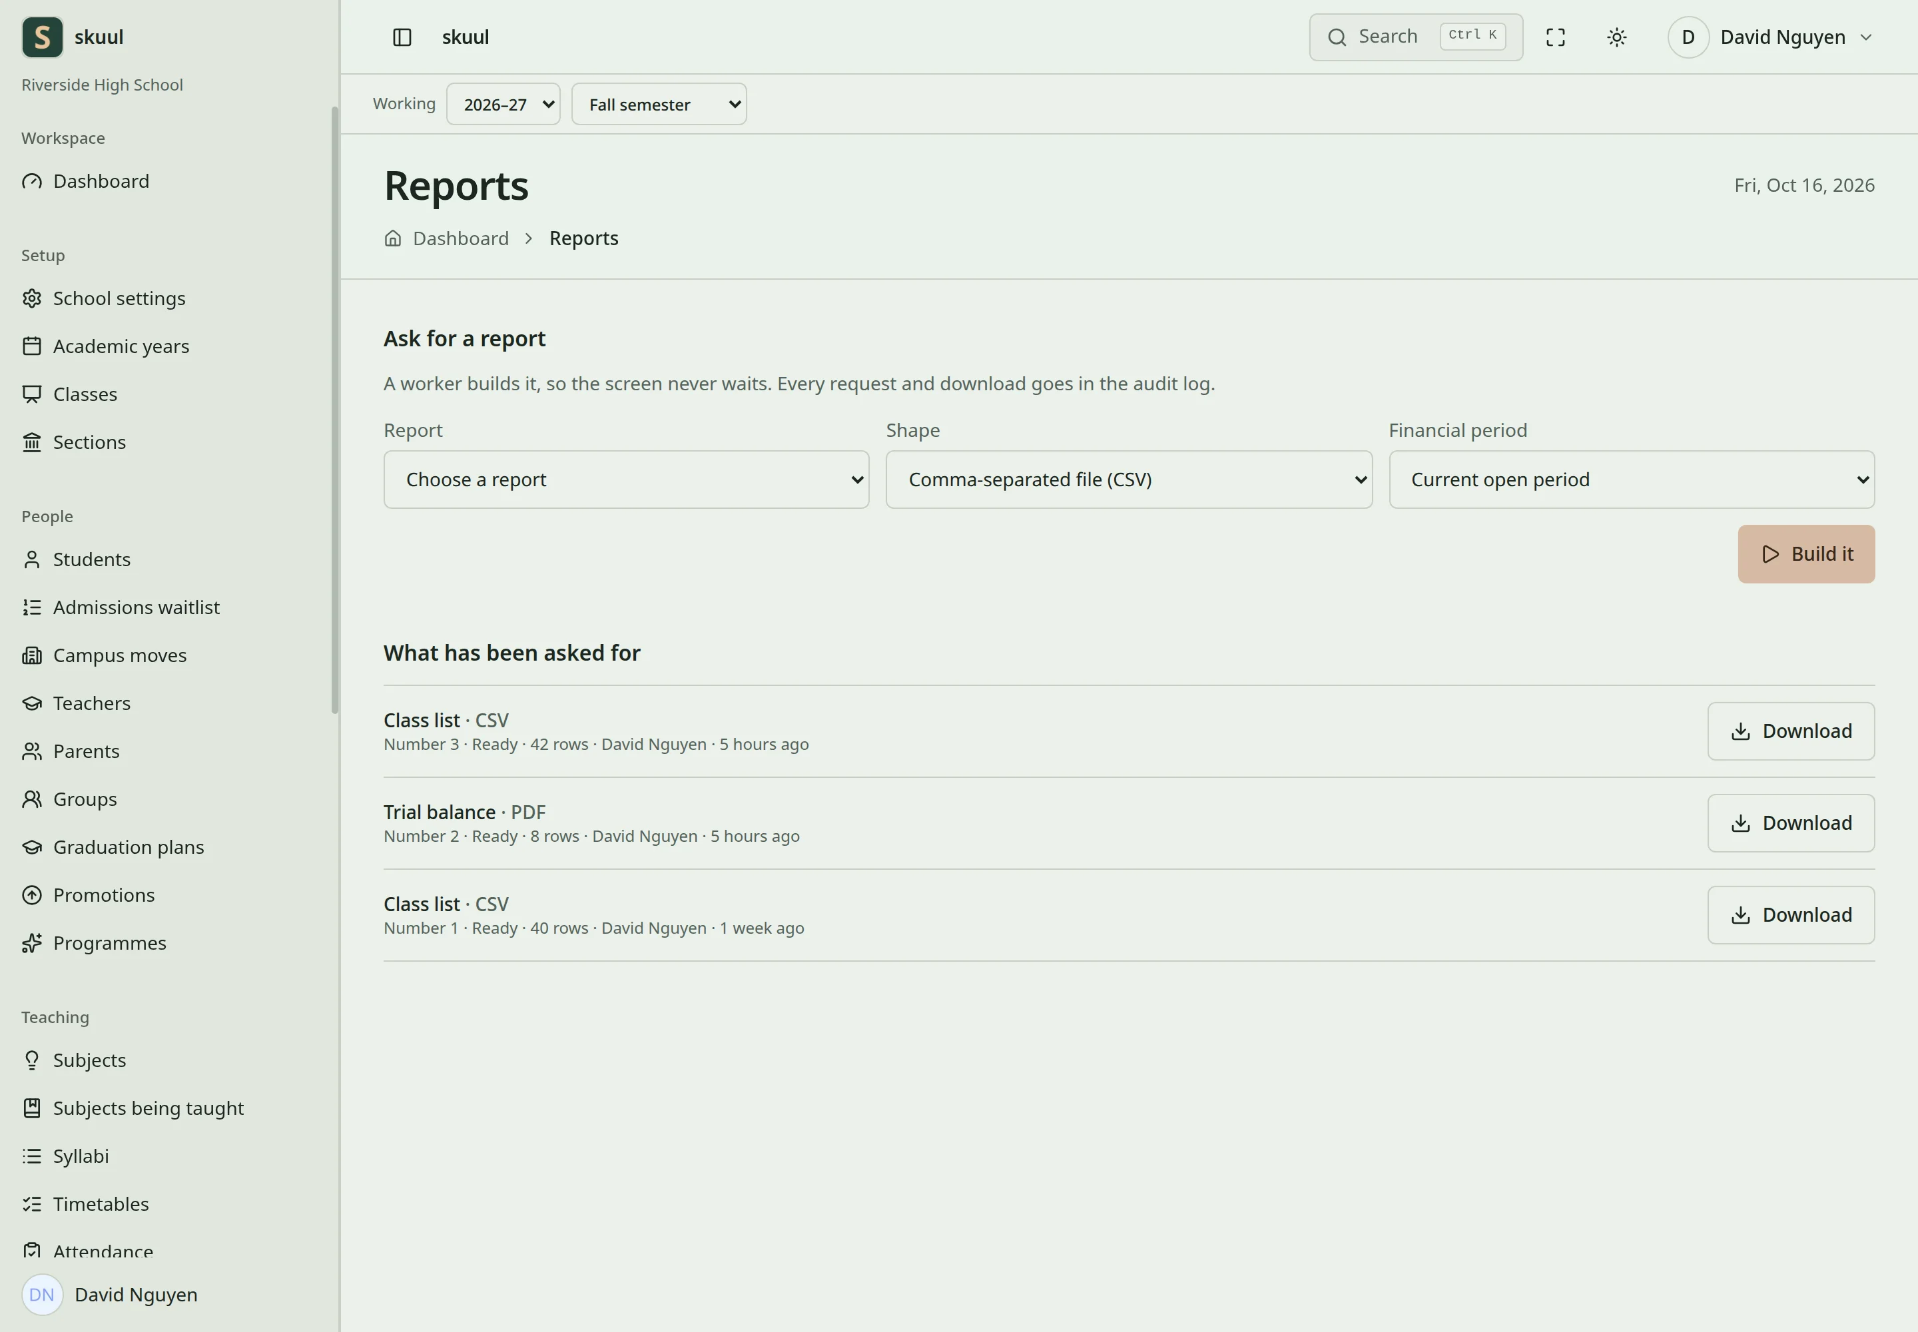Open the Search box in the header
This screenshot has width=1918, height=1332.
pos(1416,37)
